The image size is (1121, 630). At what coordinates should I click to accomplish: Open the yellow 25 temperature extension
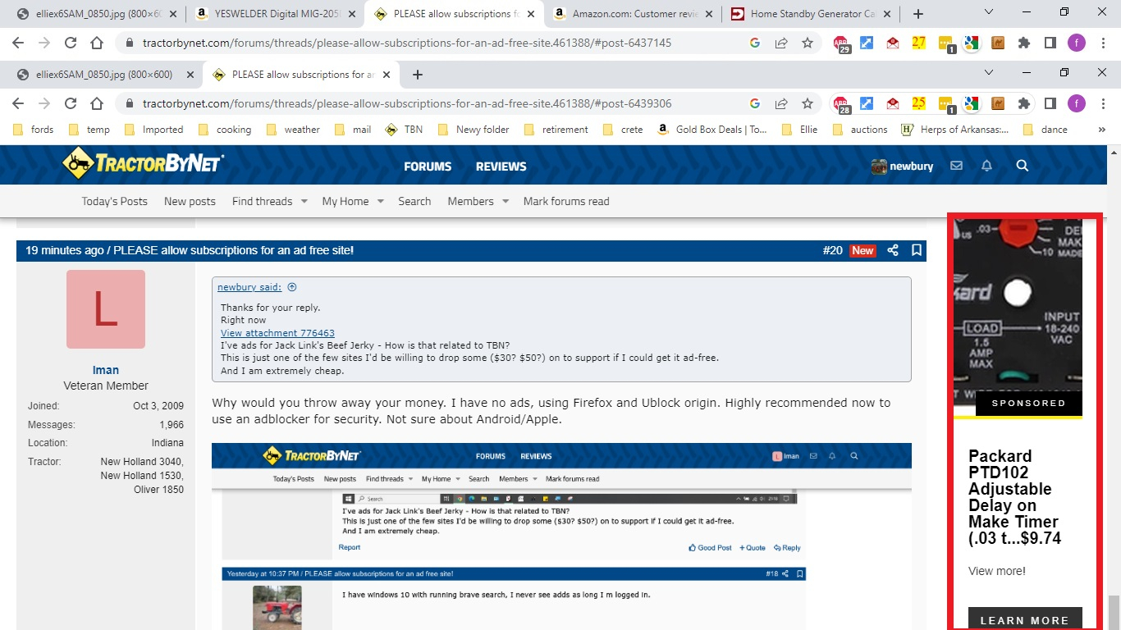coord(919,103)
